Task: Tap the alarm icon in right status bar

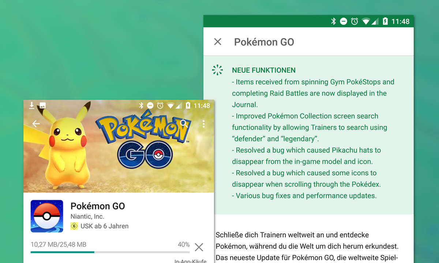Action: click(x=354, y=22)
